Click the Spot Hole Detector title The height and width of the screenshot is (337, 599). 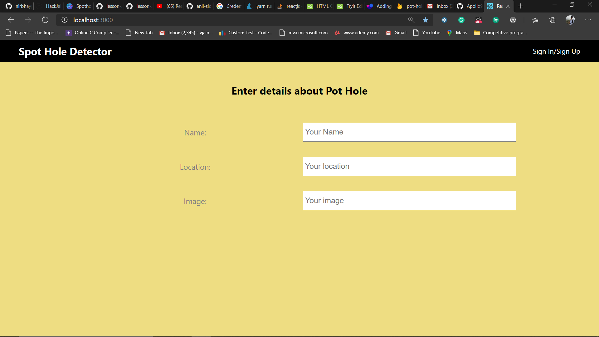[65, 51]
